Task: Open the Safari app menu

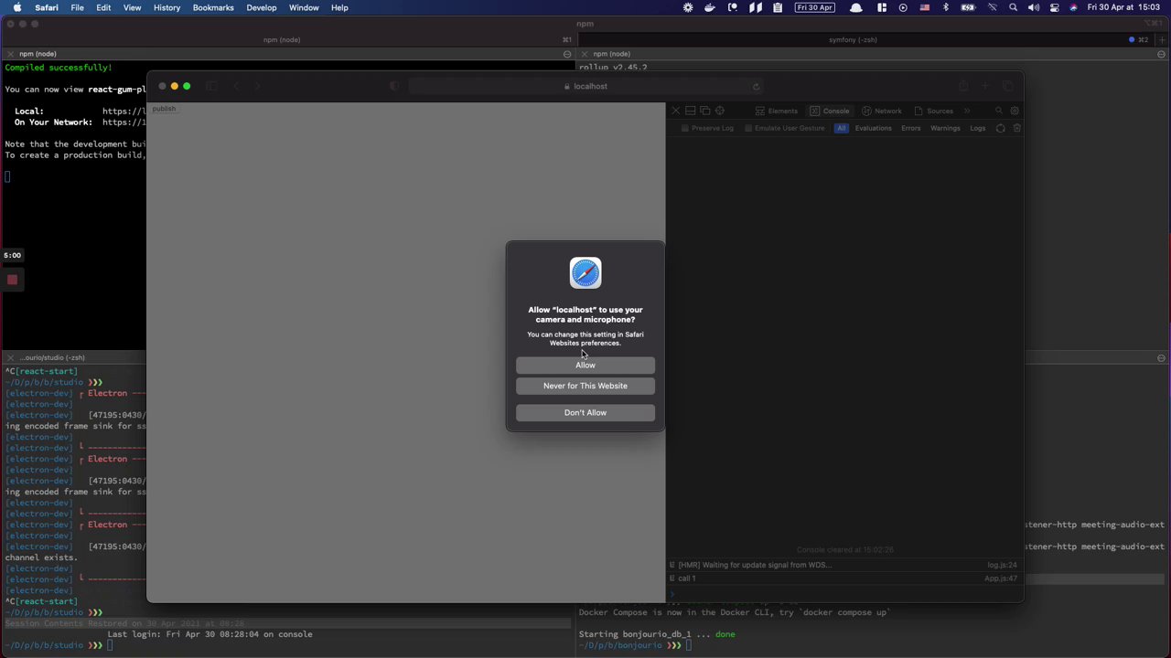Action: 47,7
